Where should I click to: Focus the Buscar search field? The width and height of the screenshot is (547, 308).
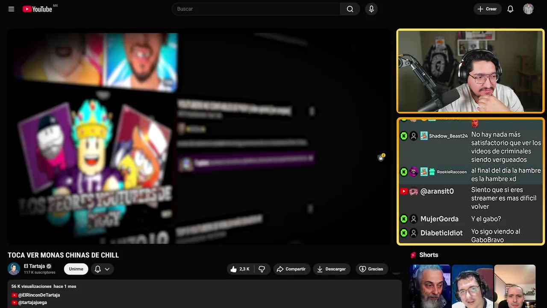point(256,9)
